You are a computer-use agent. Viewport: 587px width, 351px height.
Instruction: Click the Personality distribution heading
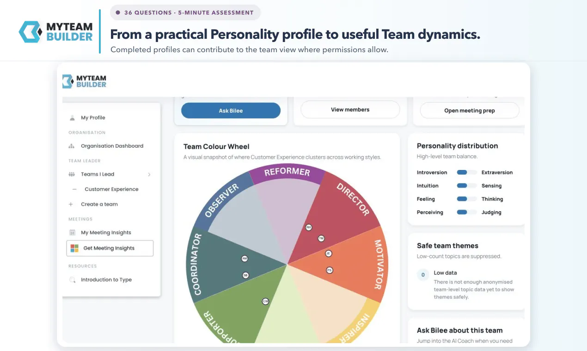457,146
